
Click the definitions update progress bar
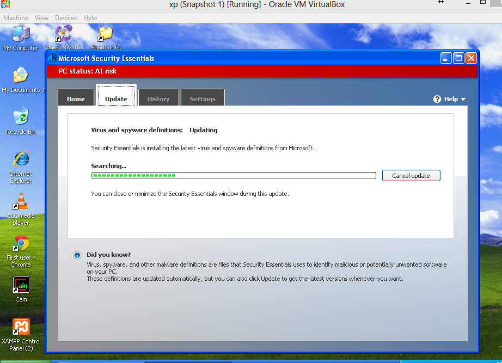(234, 175)
